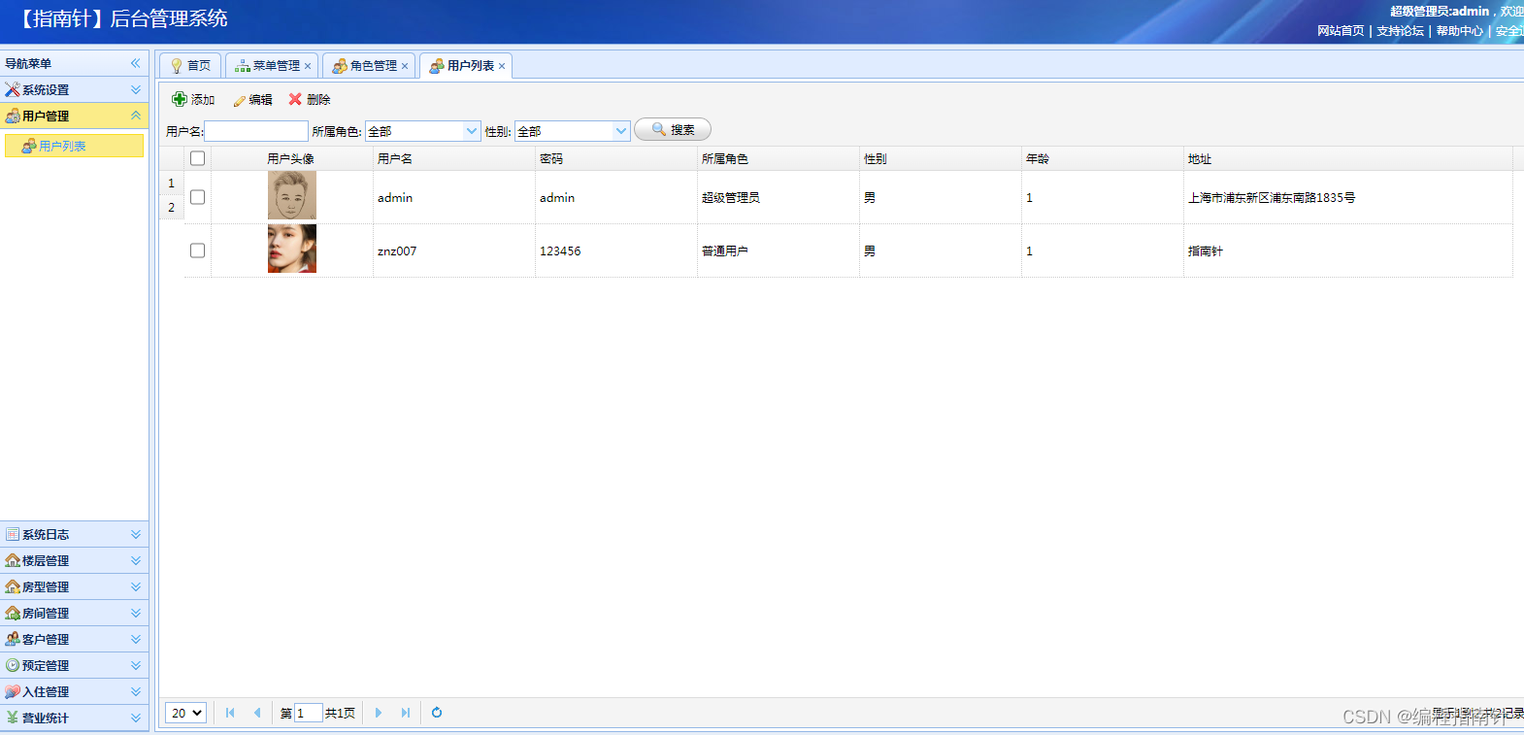The width and height of the screenshot is (1524, 735).
Task: Click the 楼层管理 house icon
Action: [13, 560]
